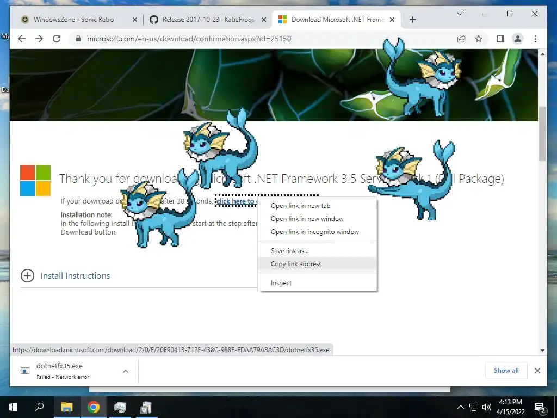Close the Release 2017-10-23 GitHub tab

(264, 20)
